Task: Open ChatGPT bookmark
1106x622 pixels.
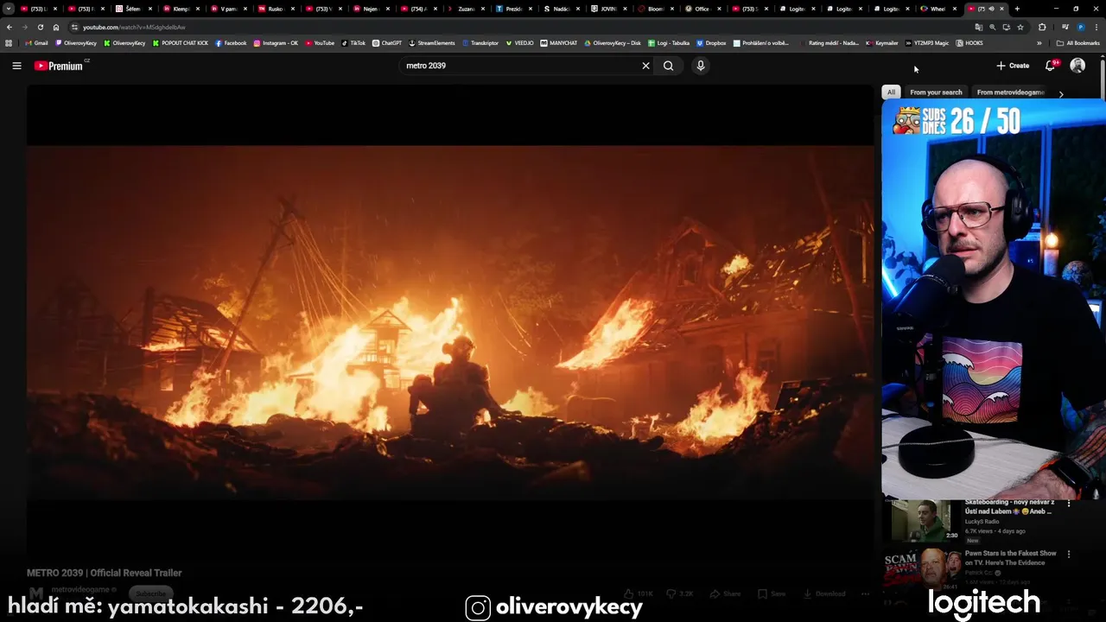Action: pos(387,43)
